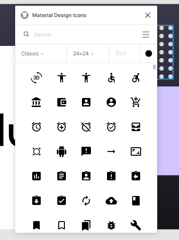Screen dimensions: 179x240
Task: Select the stacked bookmarks icon
Action: tap(86, 225)
